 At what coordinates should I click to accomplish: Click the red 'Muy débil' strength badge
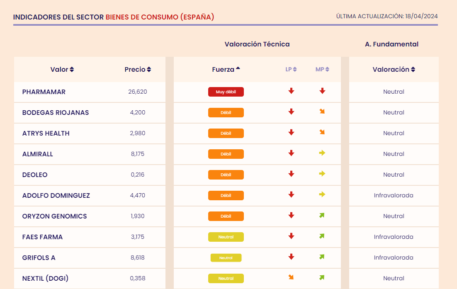[226, 92]
